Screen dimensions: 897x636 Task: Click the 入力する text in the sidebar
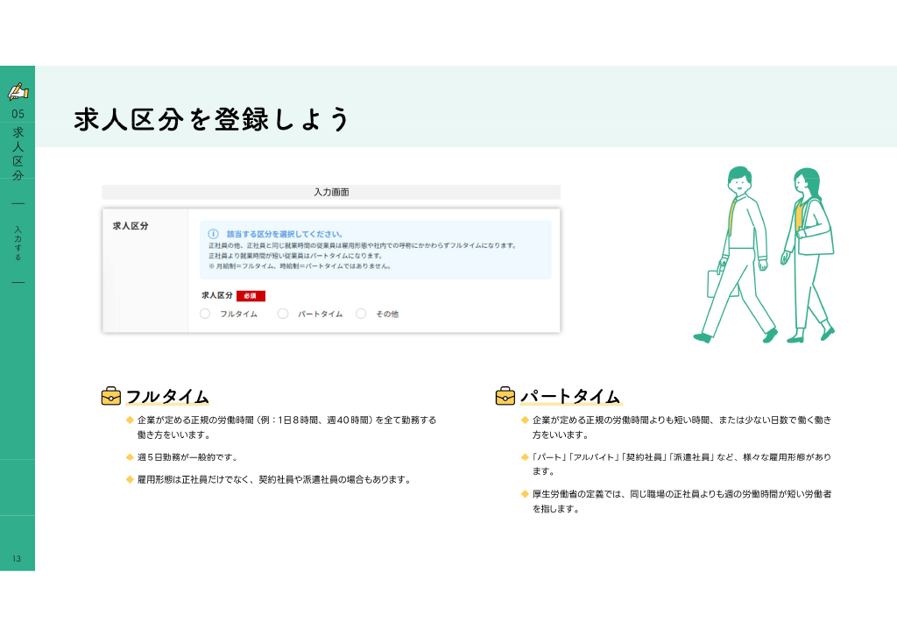(18, 243)
